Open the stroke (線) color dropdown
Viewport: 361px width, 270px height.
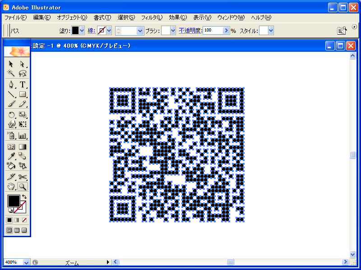point(109,31)
